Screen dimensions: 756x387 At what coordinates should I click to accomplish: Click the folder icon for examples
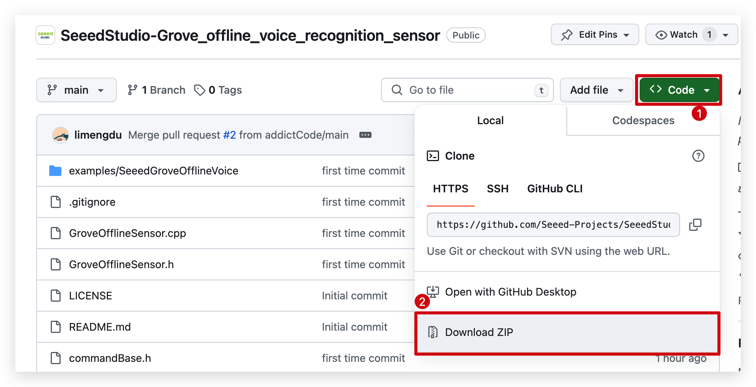tap(55, 171)
